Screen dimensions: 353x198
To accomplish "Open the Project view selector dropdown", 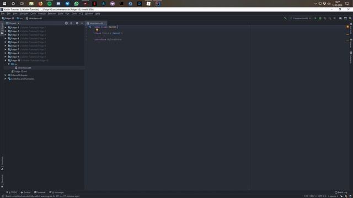I will [13, 23].
